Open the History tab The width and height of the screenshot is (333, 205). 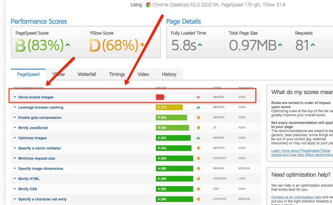(x=169, y=74)
